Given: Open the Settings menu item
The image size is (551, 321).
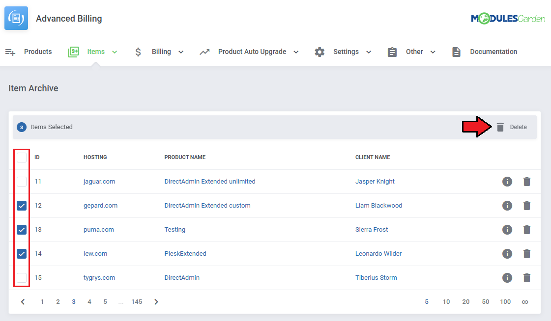Looking at the screenshot, I should pyautogui.click(x=346, y=52).
